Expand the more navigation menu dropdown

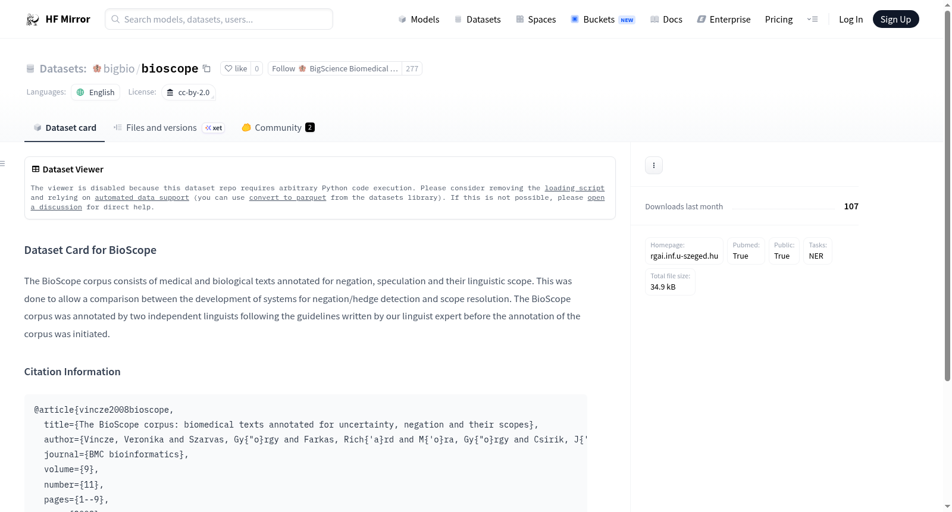pos(812,19)
